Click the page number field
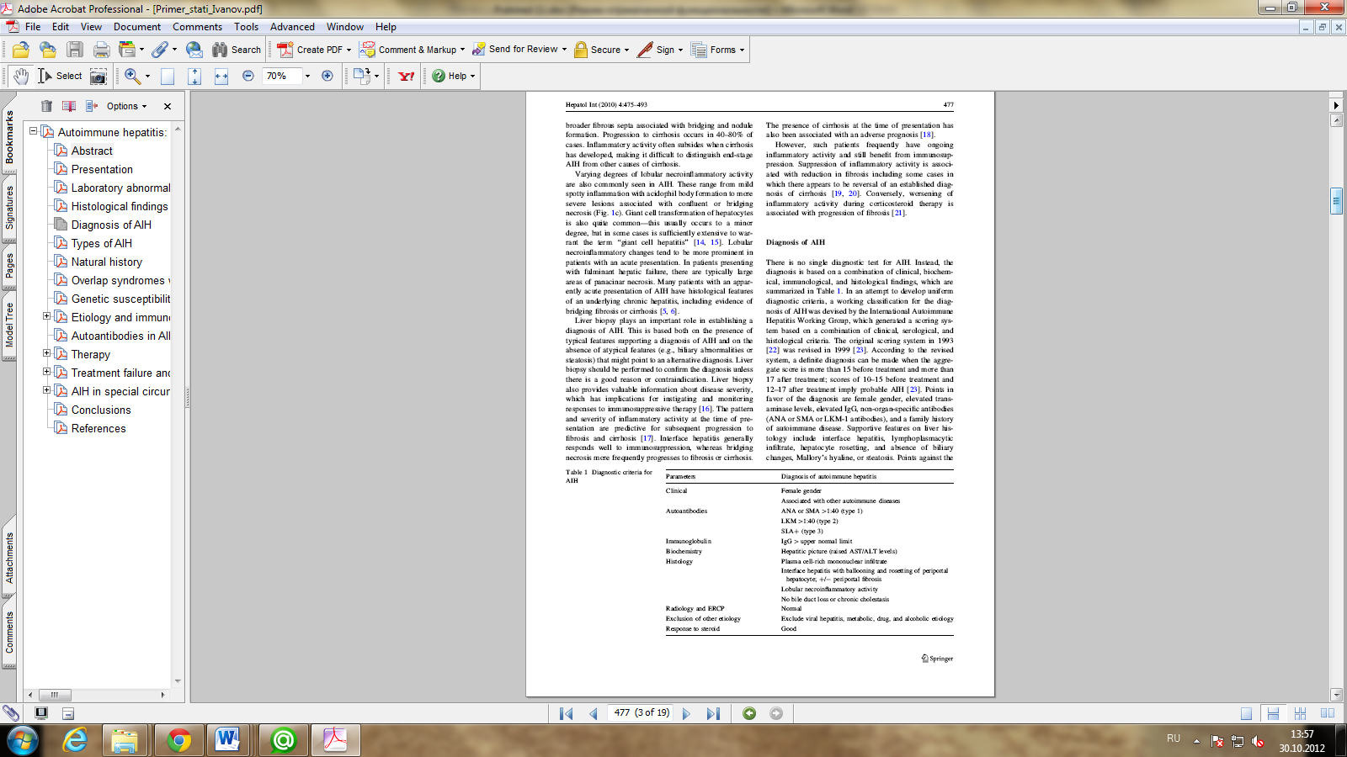The width and height of the screenshot is (1347, 757). (x=642, y=712)
